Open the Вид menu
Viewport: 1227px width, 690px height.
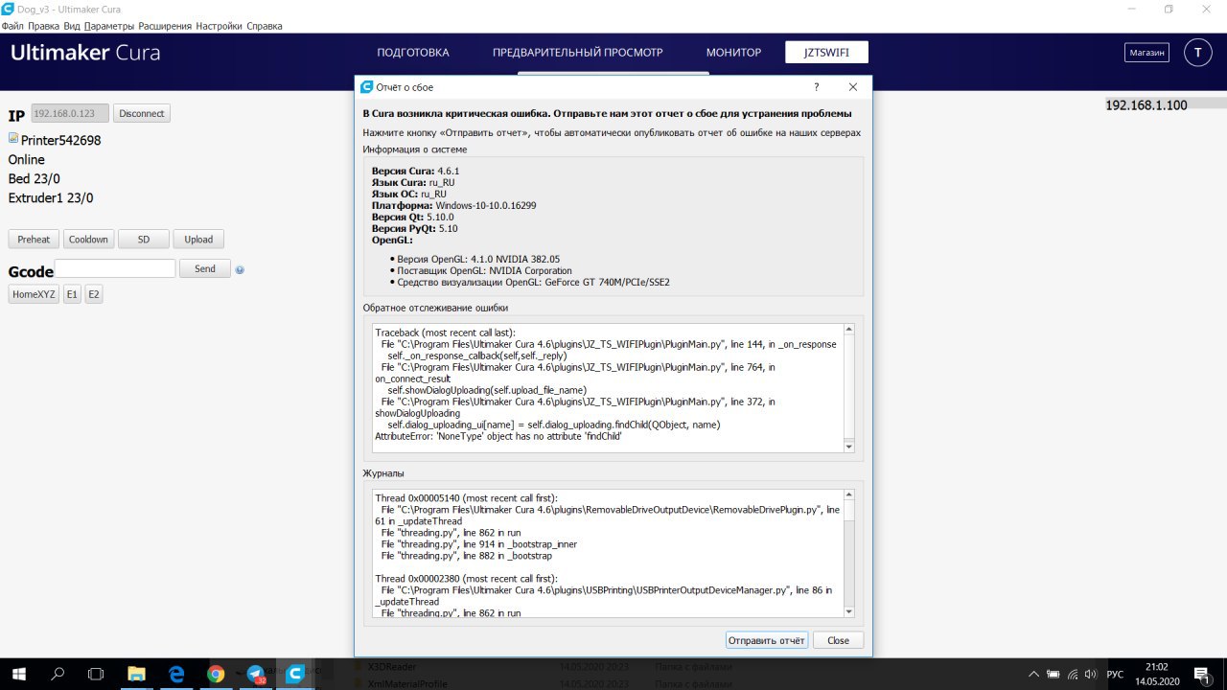click(x=72, y=26)
